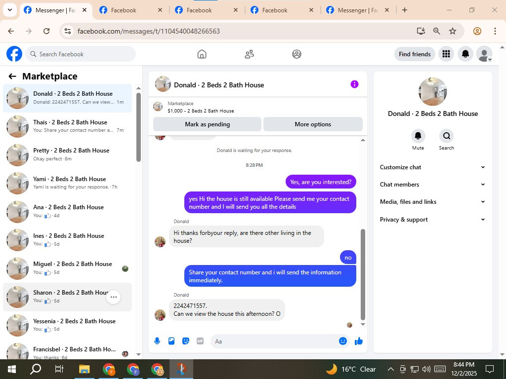Click the Search Facebook field
506x379 pixels.
coord(81,54)
